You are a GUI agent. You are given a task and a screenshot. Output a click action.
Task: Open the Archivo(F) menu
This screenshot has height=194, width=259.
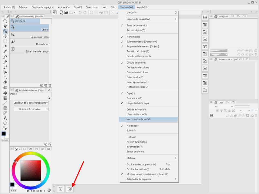(9, 7)
